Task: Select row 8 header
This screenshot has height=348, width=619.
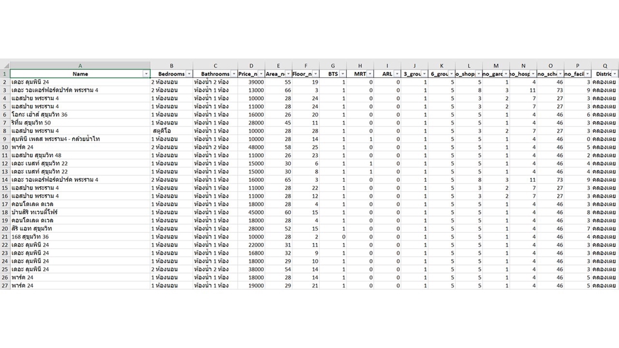Action: click(5, 131)
